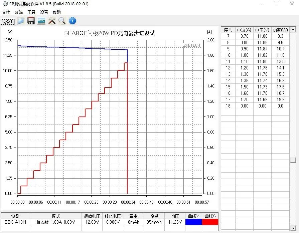Select power cell 19.9 in row 17
This screenshot has height=233, width=299.
[280, 99]
